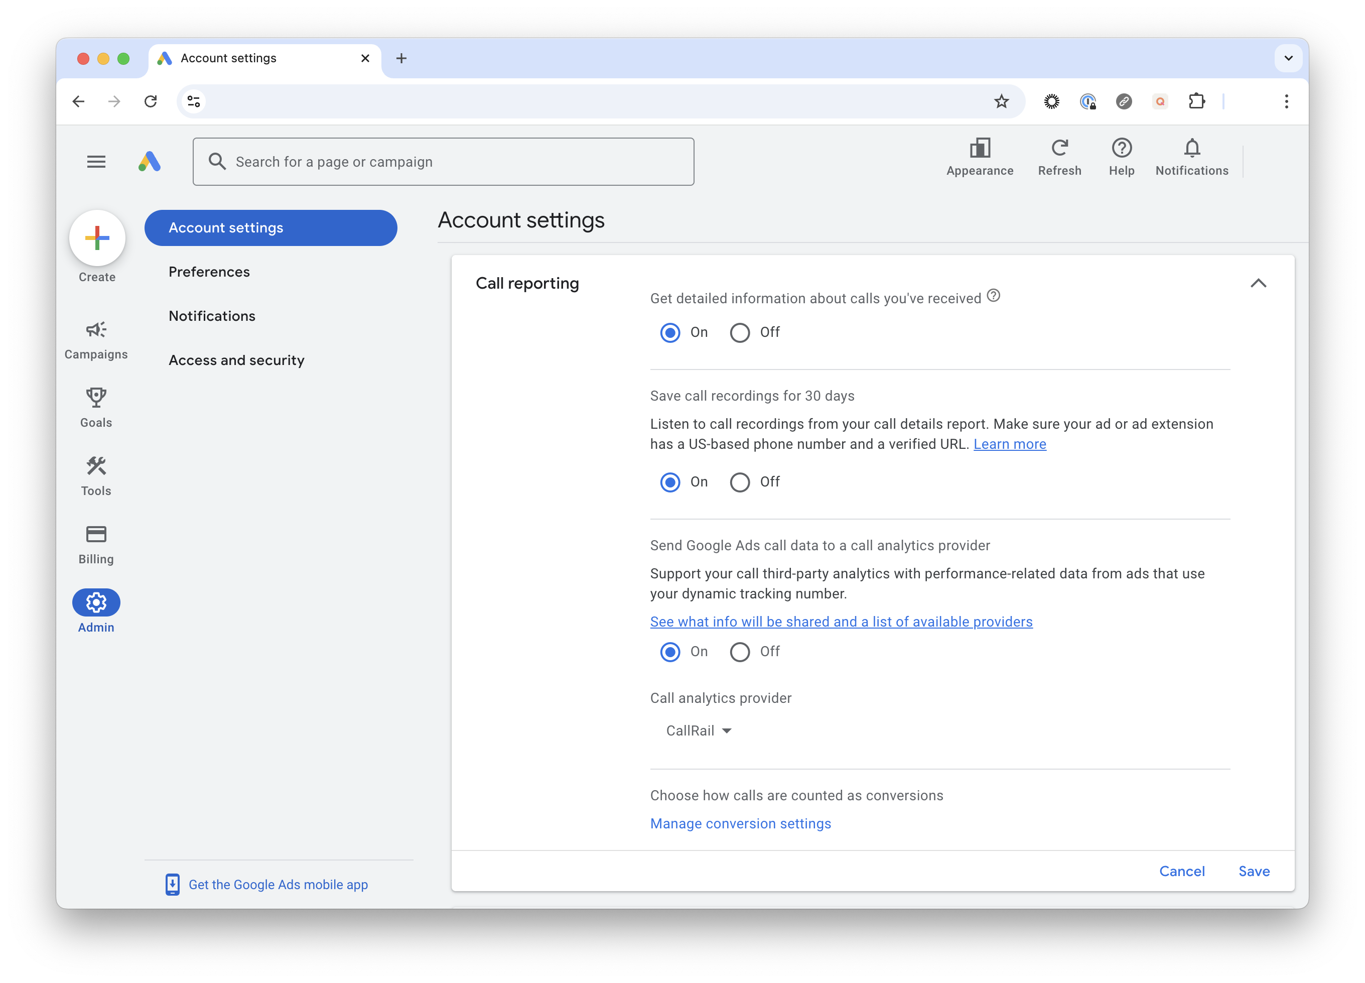Click the Google Ads logo
The image size is (1365, 983).
[149, 161]
